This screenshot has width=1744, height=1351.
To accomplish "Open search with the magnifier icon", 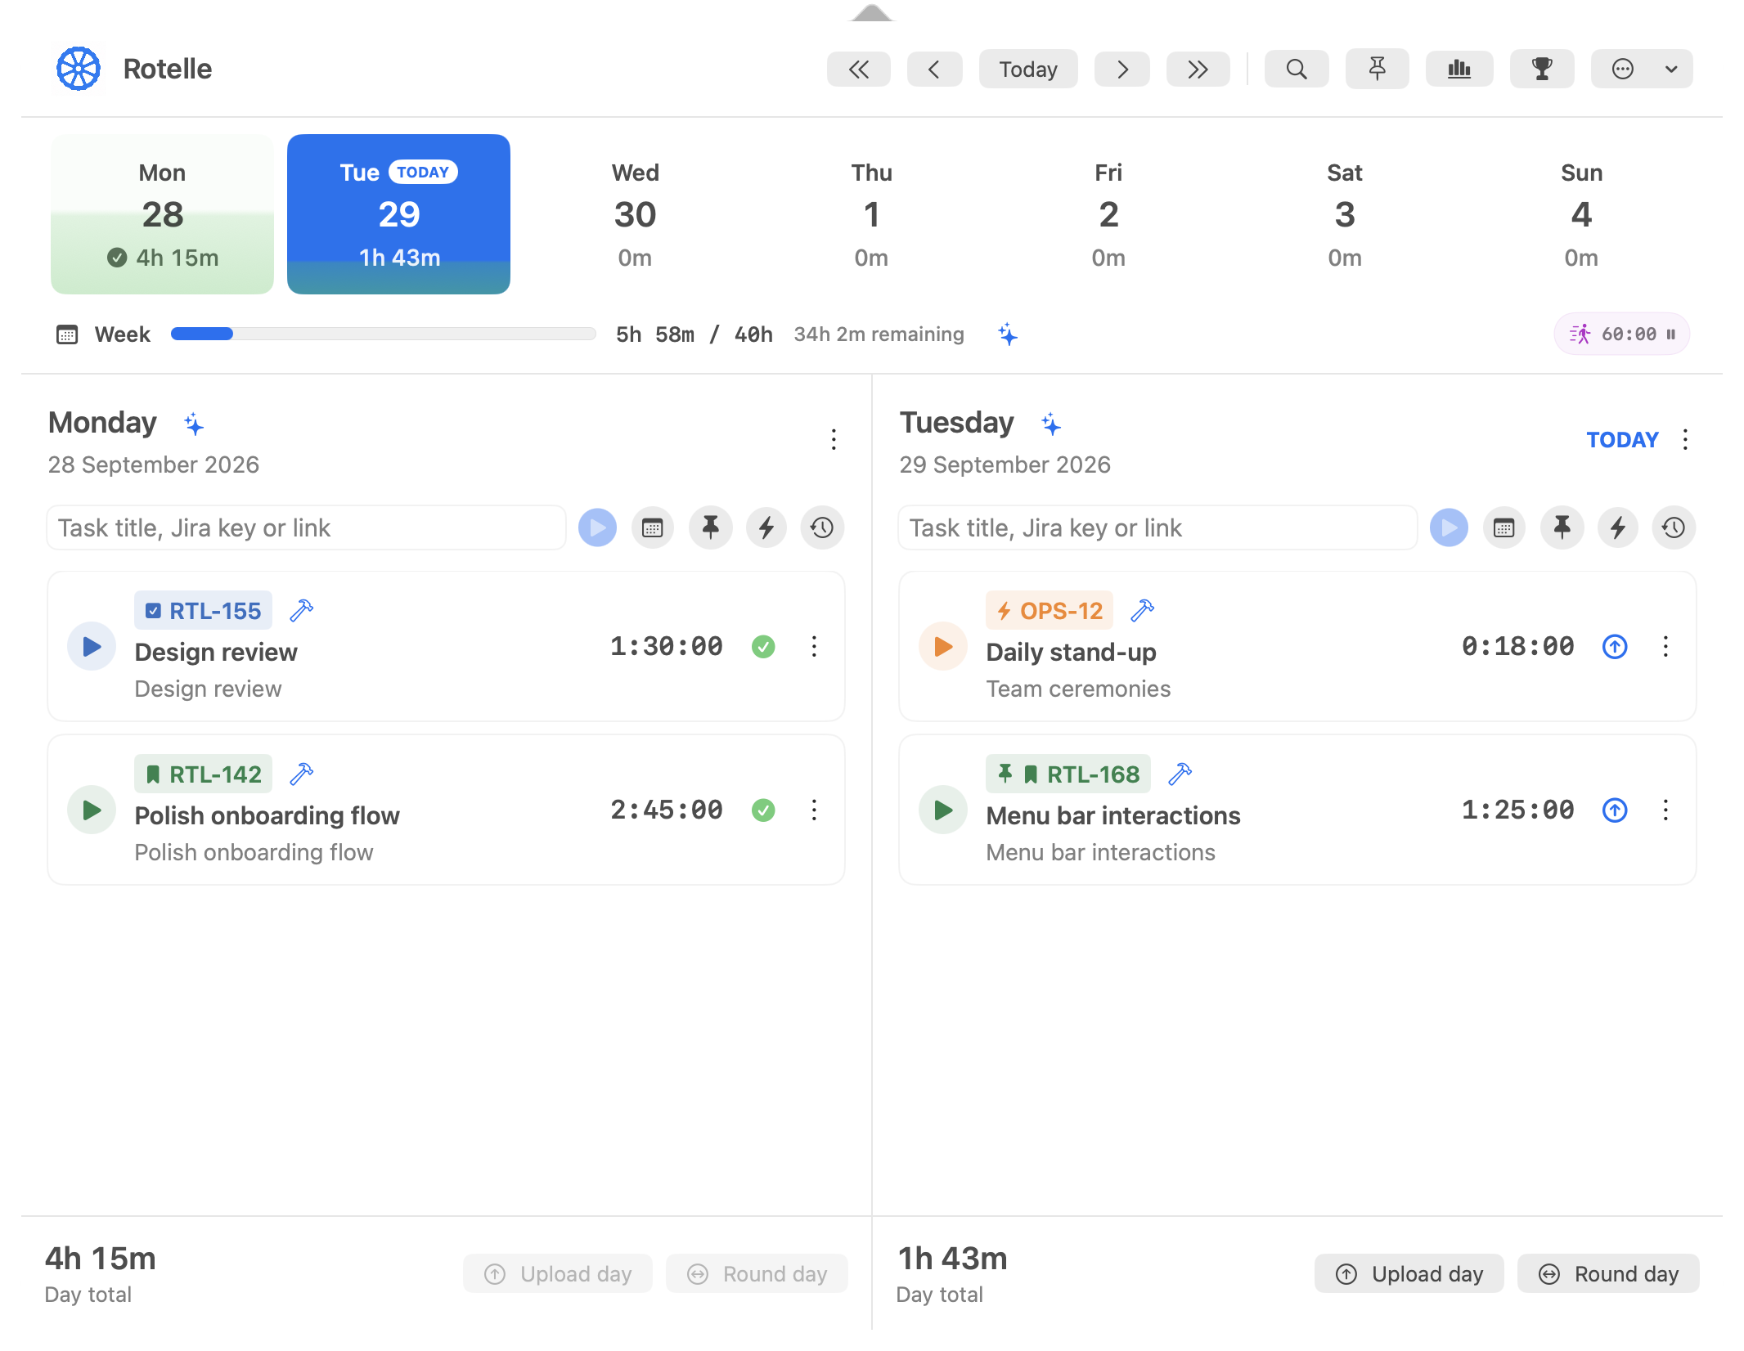I will 1296,70.
